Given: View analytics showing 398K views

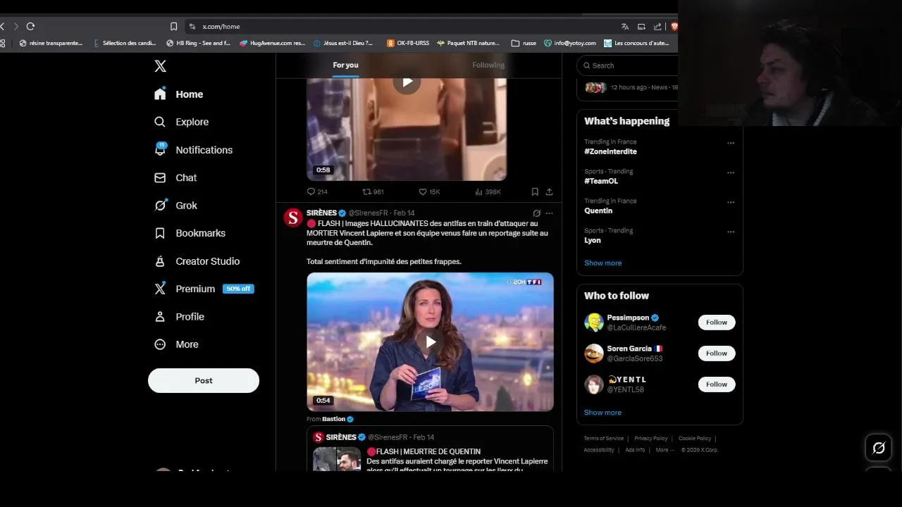Looking at the screenshot, I should 488,192.
